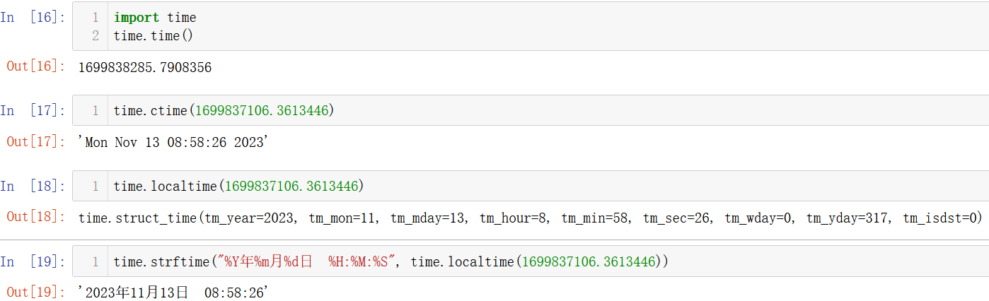
Task: Click the Out[19] prompt label
Action: (35, 291)
